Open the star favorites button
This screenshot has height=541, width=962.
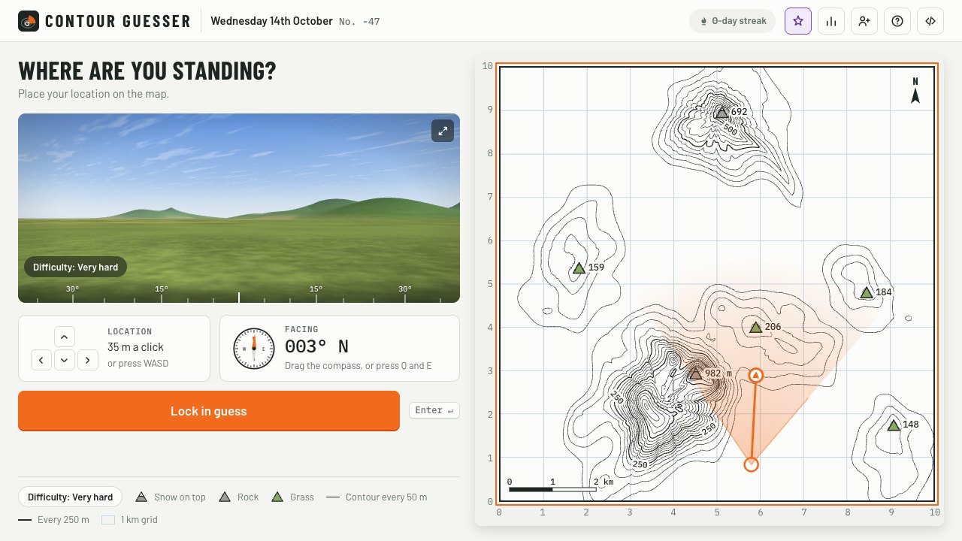click(798, 21)
